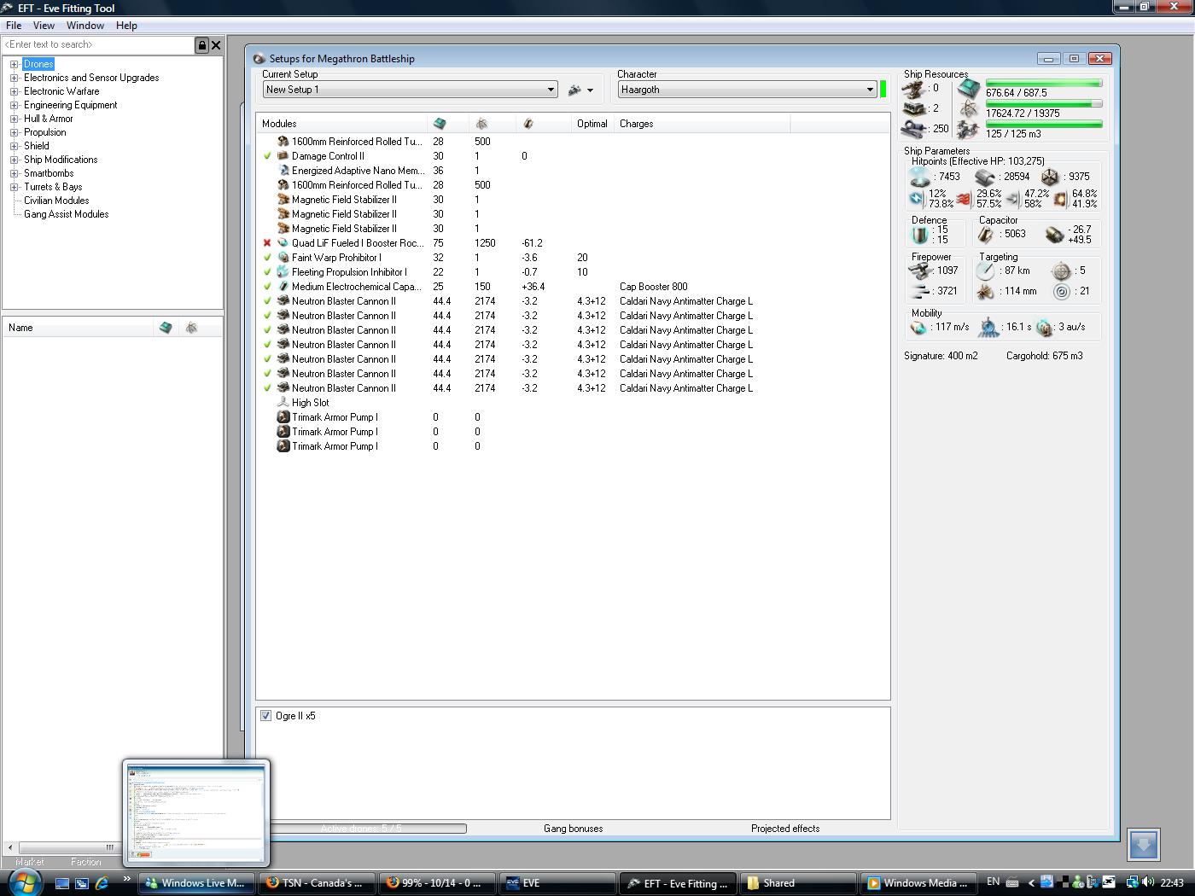Screen dimensions: 1195x896
Task: Click the powergrid icon beside the Name column
Action: click(x=192, y=328)
